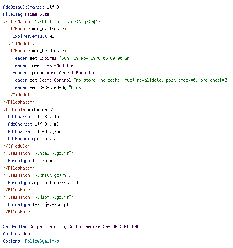Click the "Boost" string value
This screenshot has width=233, height=248.
(77, 88)
